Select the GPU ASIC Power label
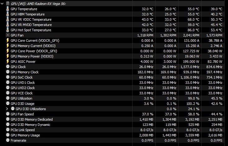The width and height of the screenshot is (228, 146). coord(23,62)
